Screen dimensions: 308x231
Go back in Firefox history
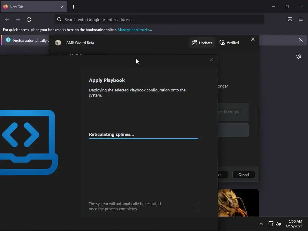click(7, 20)
